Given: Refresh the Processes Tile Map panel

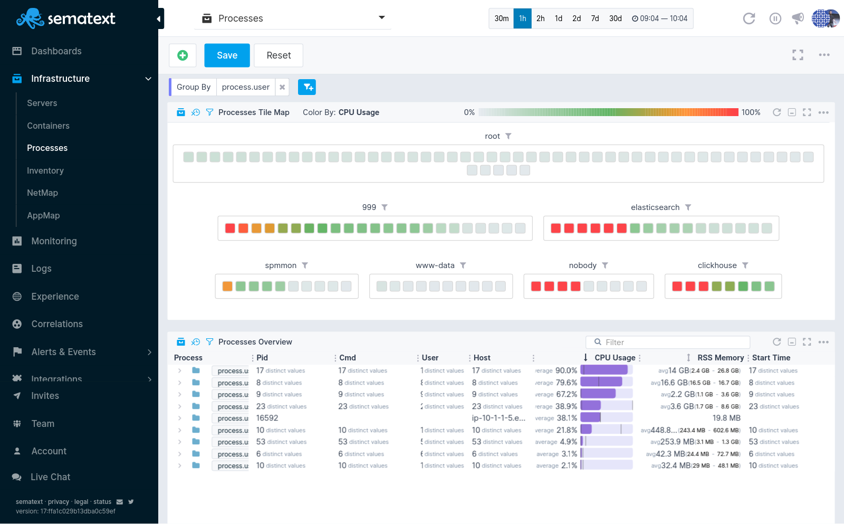Looking at the screenshot, I should click(776, 112).
